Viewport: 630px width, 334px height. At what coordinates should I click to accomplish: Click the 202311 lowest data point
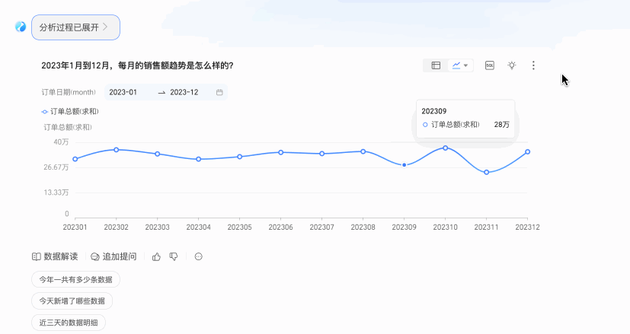(487, 172)
